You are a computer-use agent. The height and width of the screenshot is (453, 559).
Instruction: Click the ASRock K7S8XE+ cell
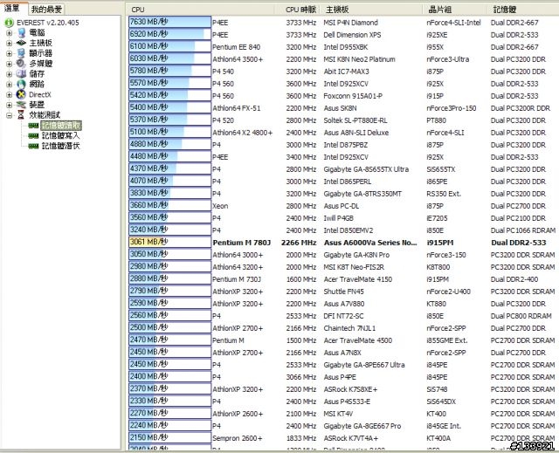350,389
